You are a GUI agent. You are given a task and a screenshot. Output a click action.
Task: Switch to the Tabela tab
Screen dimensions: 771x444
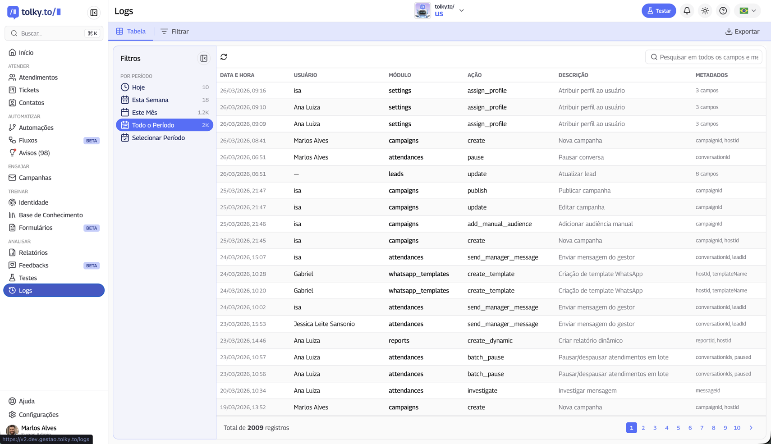coord(131,32)
